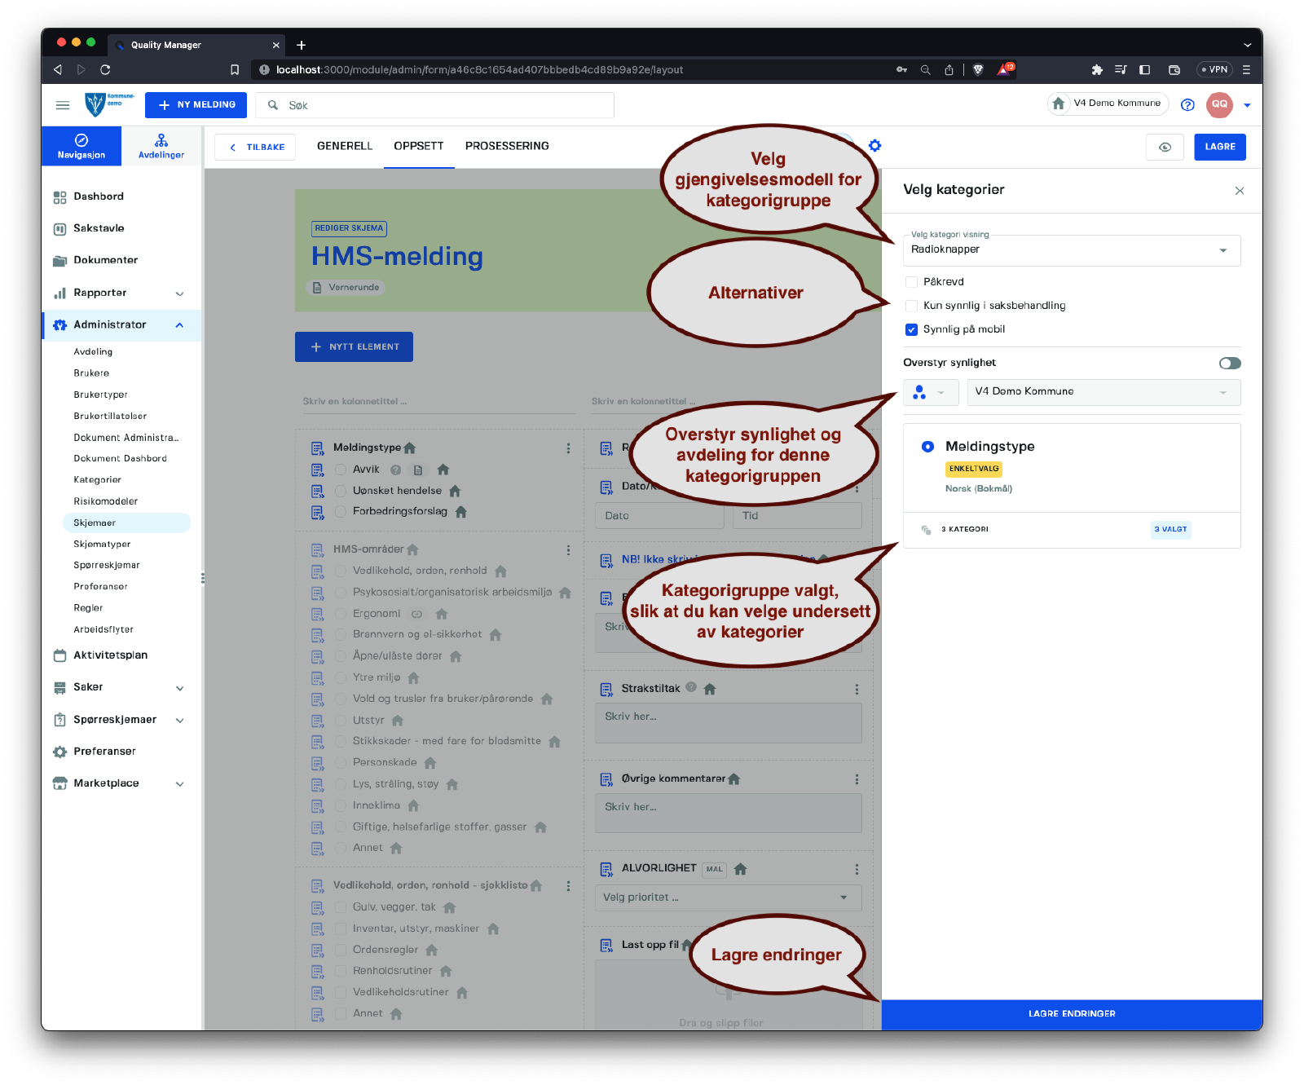Check Kun synnlig i saksbehandling

point(911,306)
